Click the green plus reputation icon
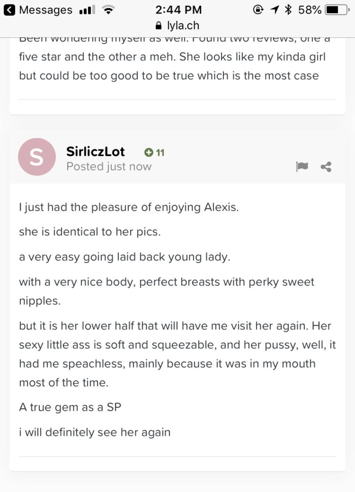 tap(148, 152)
